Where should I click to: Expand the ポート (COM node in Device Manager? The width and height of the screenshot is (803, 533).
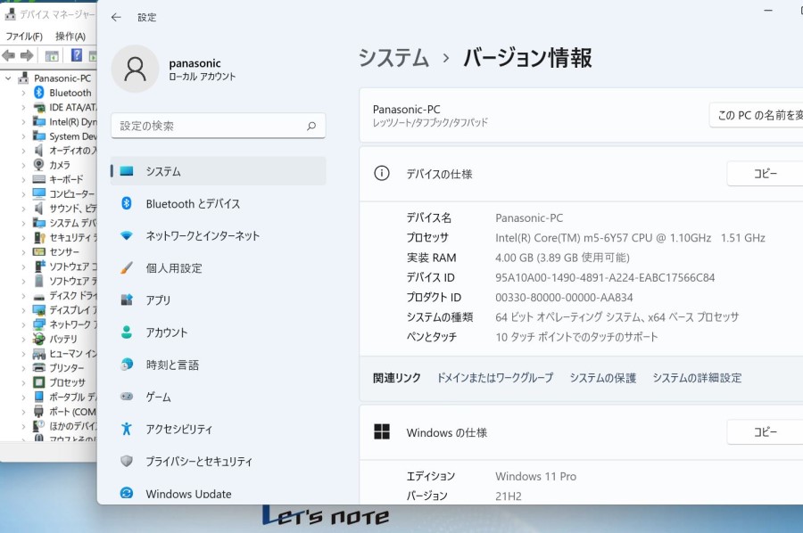tap(23, 411)
